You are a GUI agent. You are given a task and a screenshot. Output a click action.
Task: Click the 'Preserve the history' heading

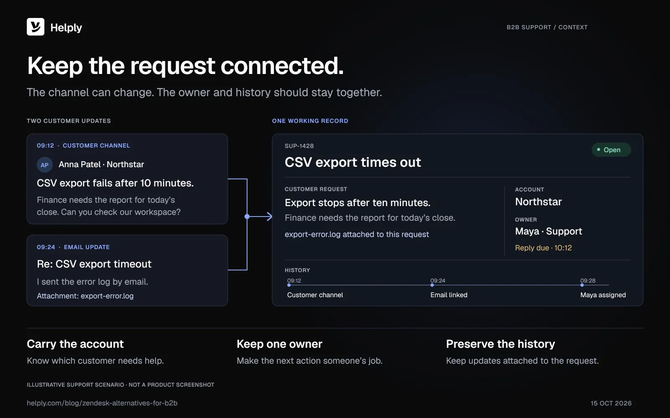500,344
